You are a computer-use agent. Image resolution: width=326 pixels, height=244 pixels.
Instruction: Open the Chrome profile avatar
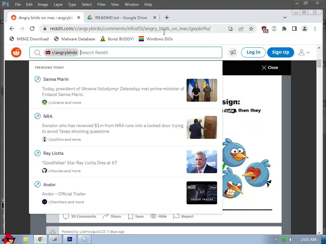coord(305,29)
